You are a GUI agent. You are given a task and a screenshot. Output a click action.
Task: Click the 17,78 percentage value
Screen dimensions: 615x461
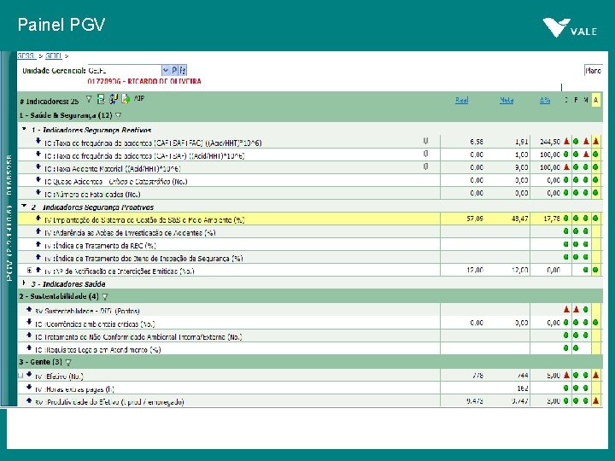pyautogui.click(x=552, y=219)
